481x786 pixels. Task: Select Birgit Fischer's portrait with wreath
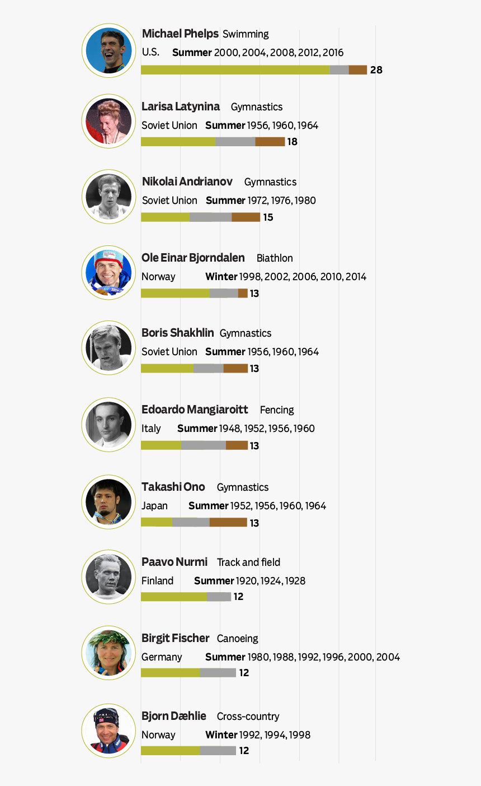click(x=109, y=653)
